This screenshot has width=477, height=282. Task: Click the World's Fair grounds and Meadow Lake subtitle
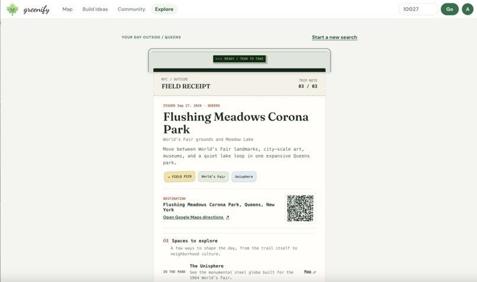coord(208,139)
